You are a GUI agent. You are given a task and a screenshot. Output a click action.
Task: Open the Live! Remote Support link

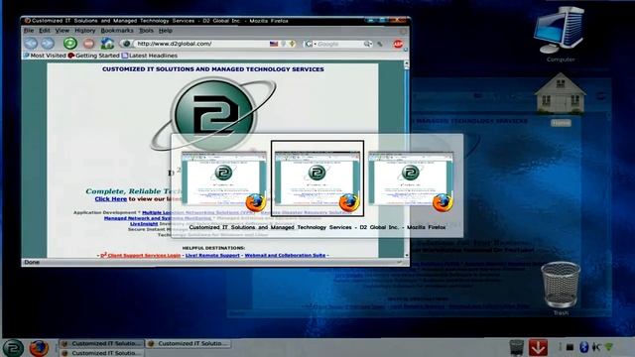click(x=212, y=255)
